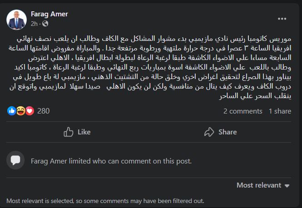Click the curved arrow Share icon
This screenshot has height=208, width=302.
pyautogui.click(x=209, y=132)
